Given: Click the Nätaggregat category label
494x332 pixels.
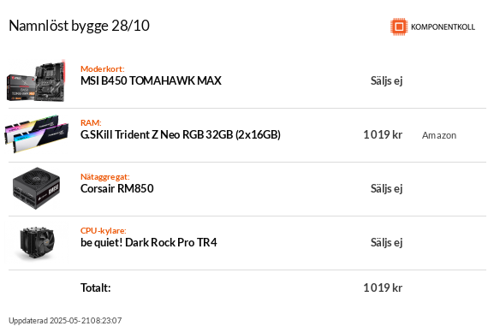Looking at the screenshot, I should tap(105, 177).
